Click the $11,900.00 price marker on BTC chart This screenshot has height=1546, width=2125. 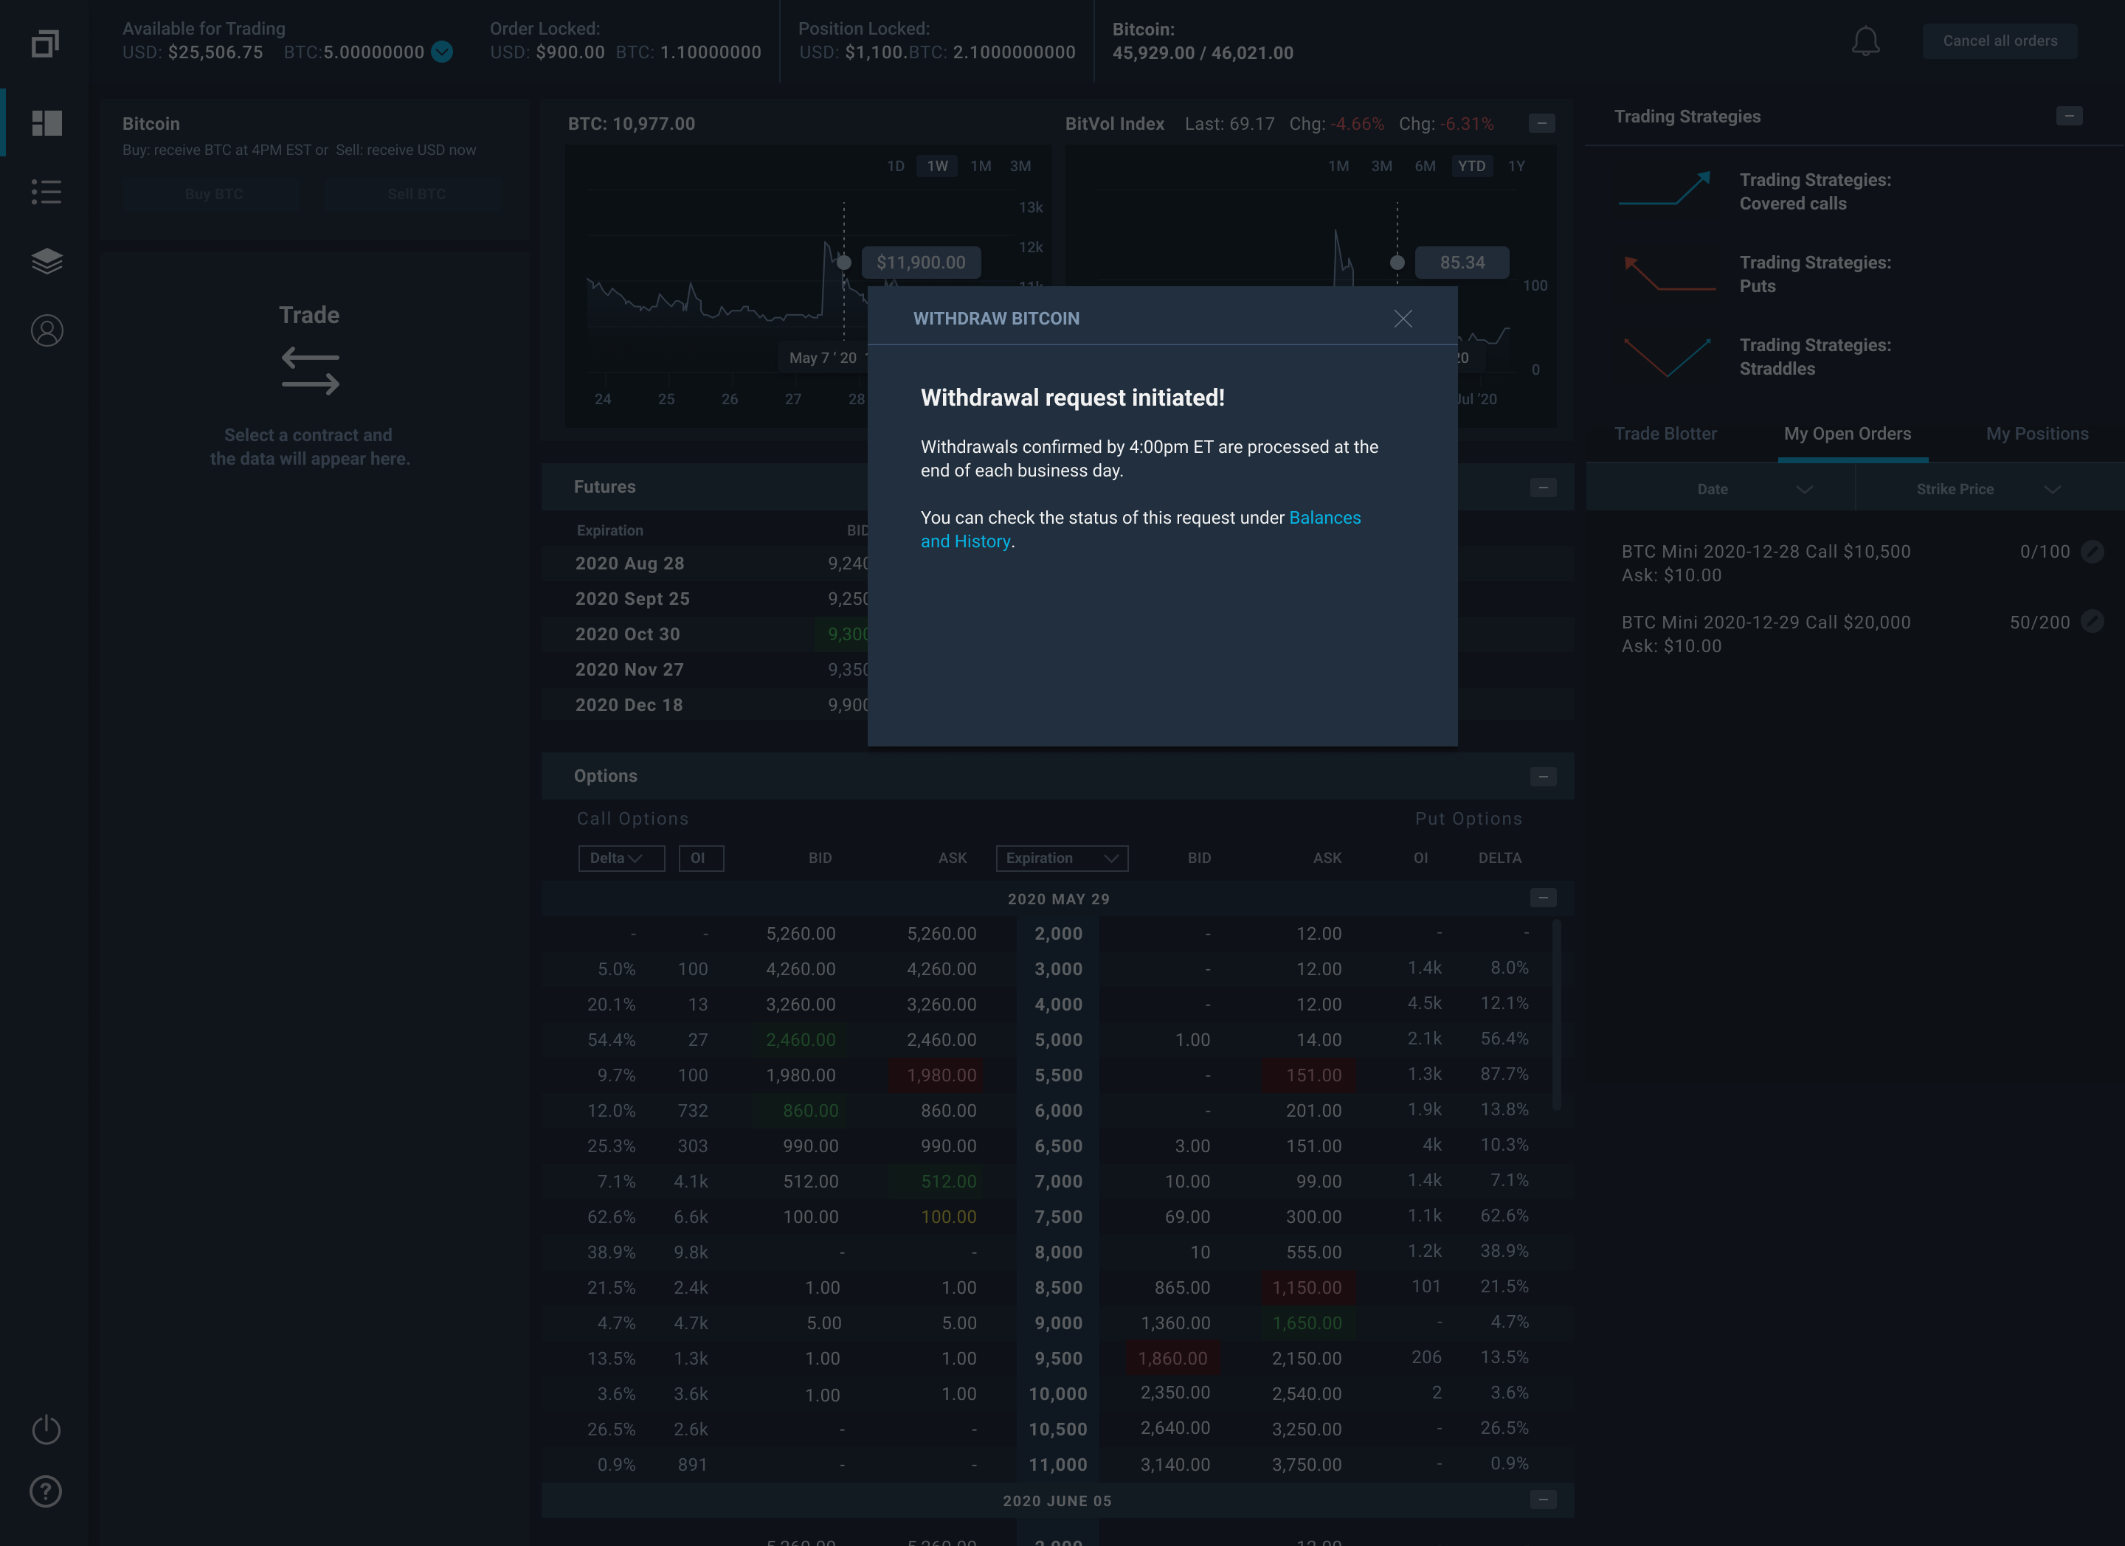click(921, 262)
